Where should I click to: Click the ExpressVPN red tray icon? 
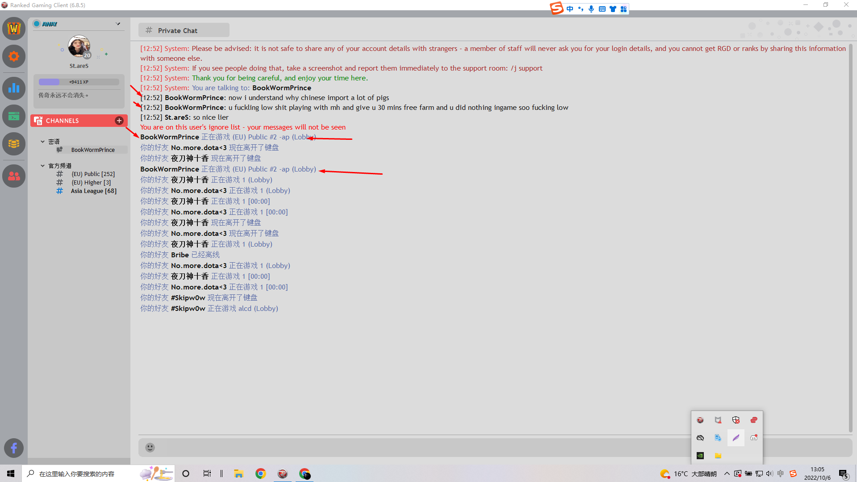(x=754, y=420)
